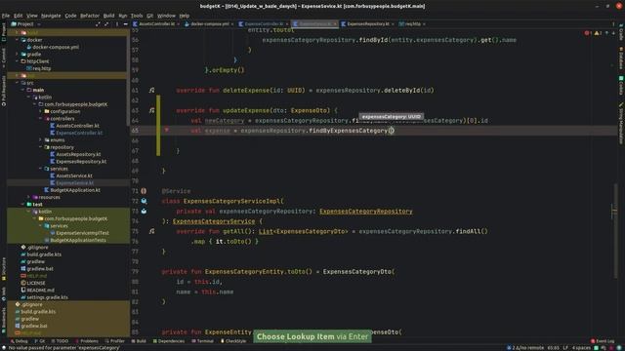Switch to the AssetsController.kt editor tab

tap(156, 23)
